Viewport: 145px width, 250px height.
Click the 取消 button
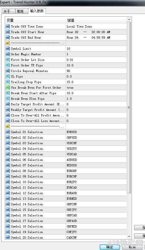pos(132,247)
